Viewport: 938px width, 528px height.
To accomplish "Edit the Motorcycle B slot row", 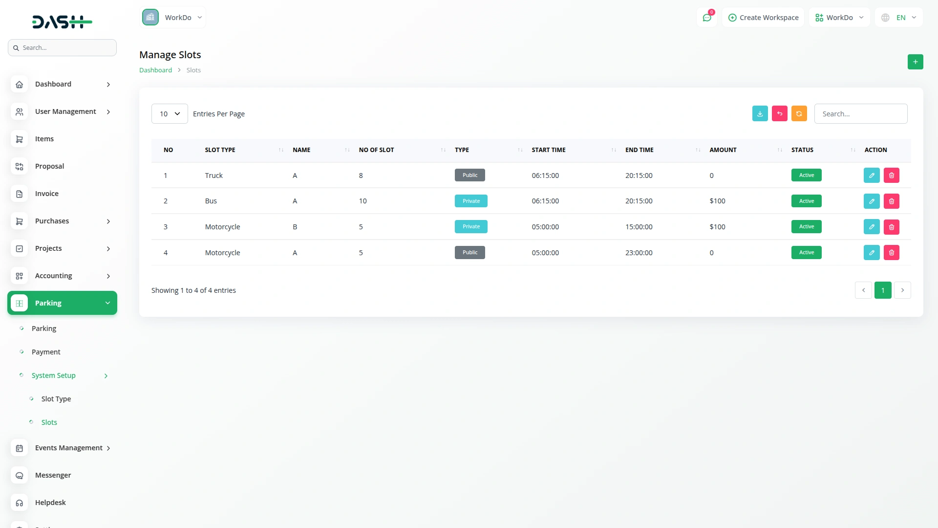I will pyautogui.click(x=871, y=227).
